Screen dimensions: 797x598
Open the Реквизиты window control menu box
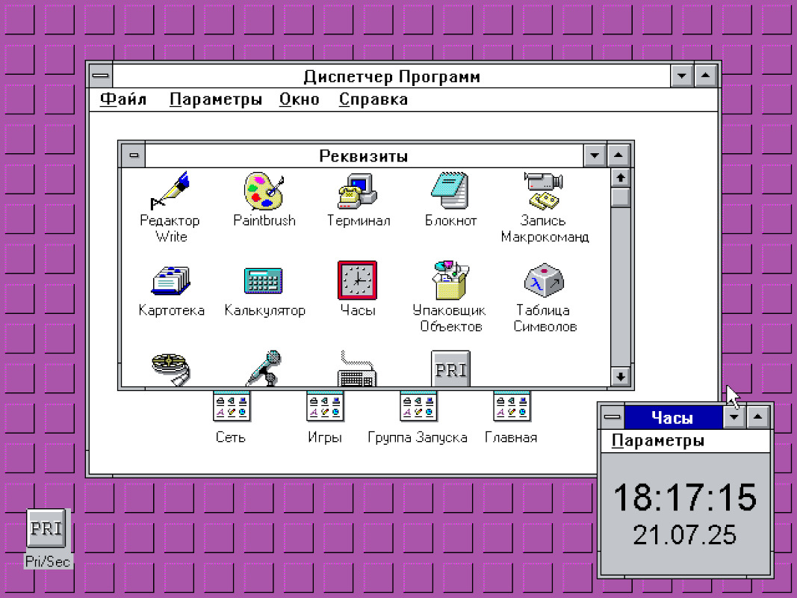[134, 155]
